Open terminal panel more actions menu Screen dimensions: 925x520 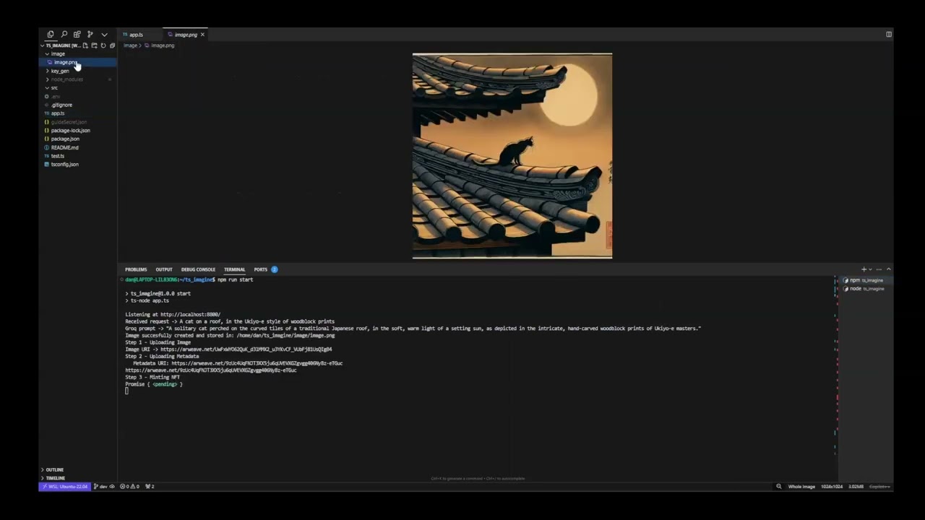(x=879, y=269)
